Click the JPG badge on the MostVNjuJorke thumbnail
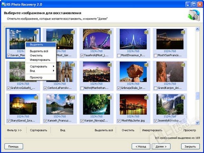The height and width of the screenshot is (153, 204). (146, 98)
